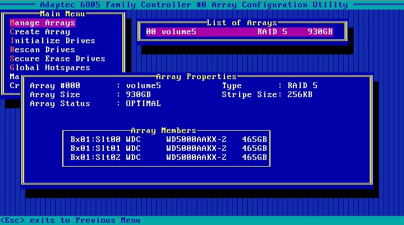Click the RAID 5 Type value

pyautogui.click(x=302, y=86)
